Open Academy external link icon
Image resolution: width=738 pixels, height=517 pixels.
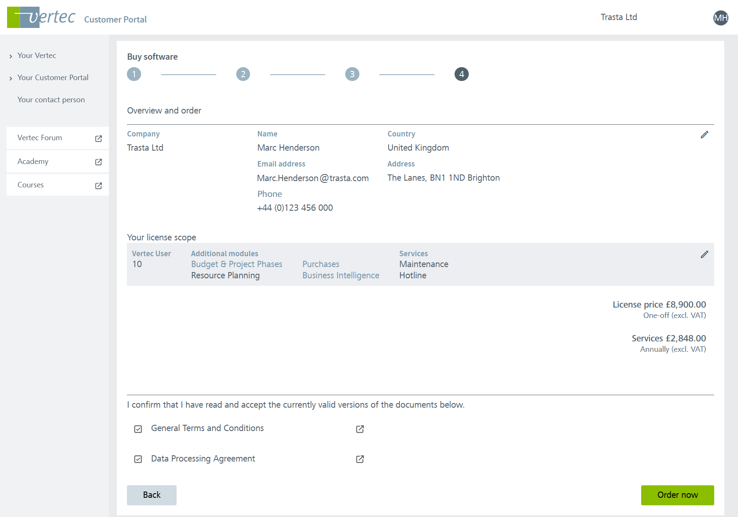[x=99, y=162]
